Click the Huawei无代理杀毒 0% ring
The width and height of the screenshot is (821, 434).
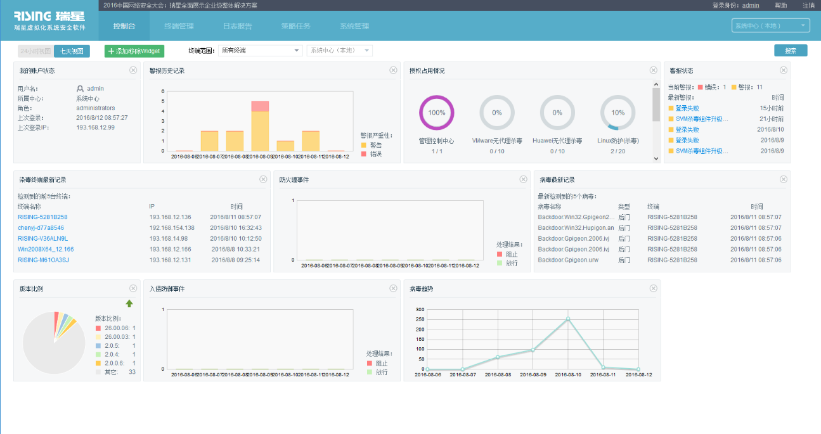pos(557,112)
